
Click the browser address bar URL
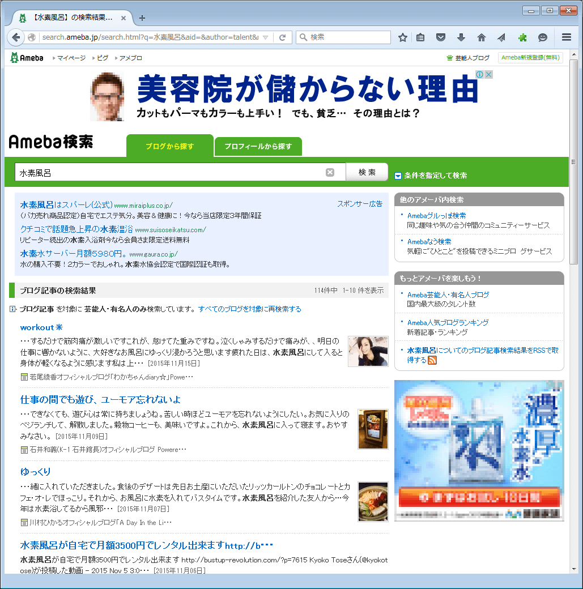[x=150, y=37]
